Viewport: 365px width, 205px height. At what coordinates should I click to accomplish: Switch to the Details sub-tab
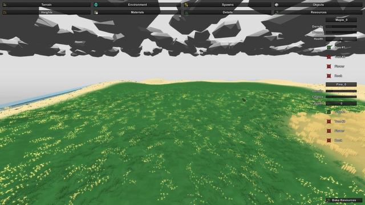(228, 12)
